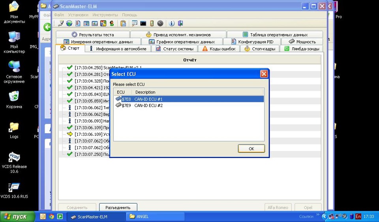
Task: Switch to Лямбда-зонды tab
Action: coord(301,49)
